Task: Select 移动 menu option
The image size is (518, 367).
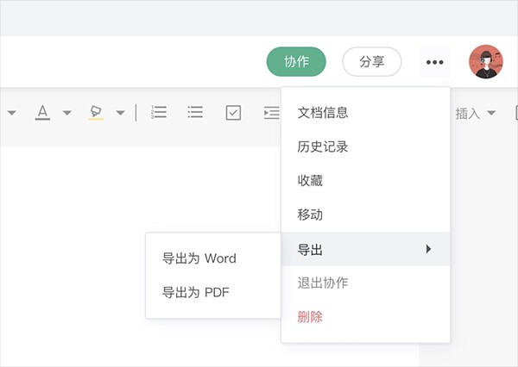Action: coord(310,215)
